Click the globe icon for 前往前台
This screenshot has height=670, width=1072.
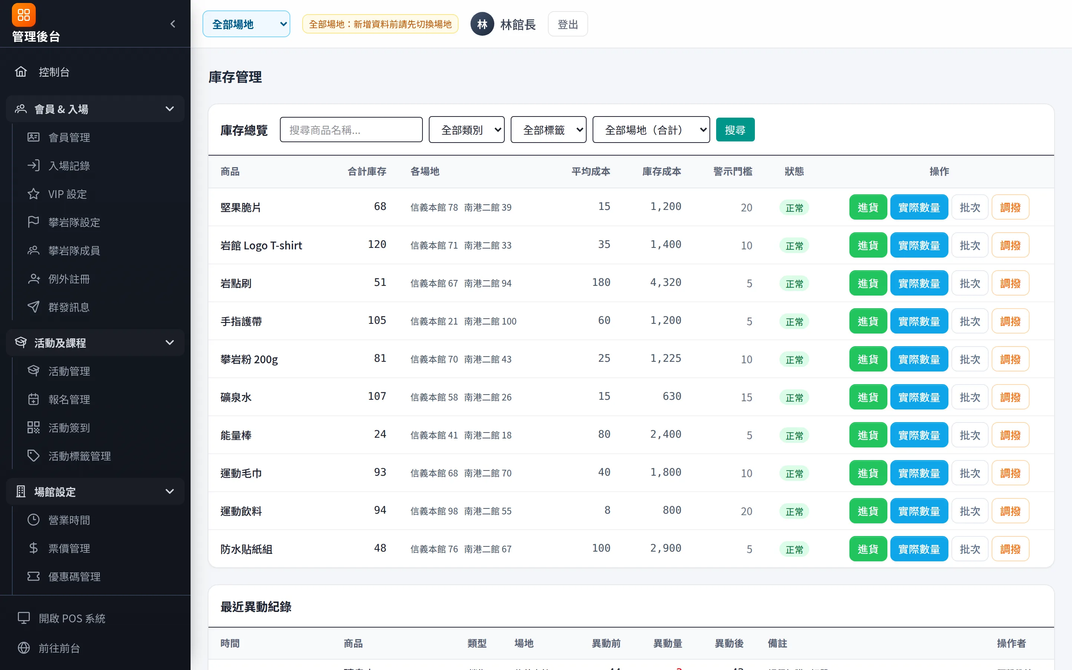click(x=23, y=648)
